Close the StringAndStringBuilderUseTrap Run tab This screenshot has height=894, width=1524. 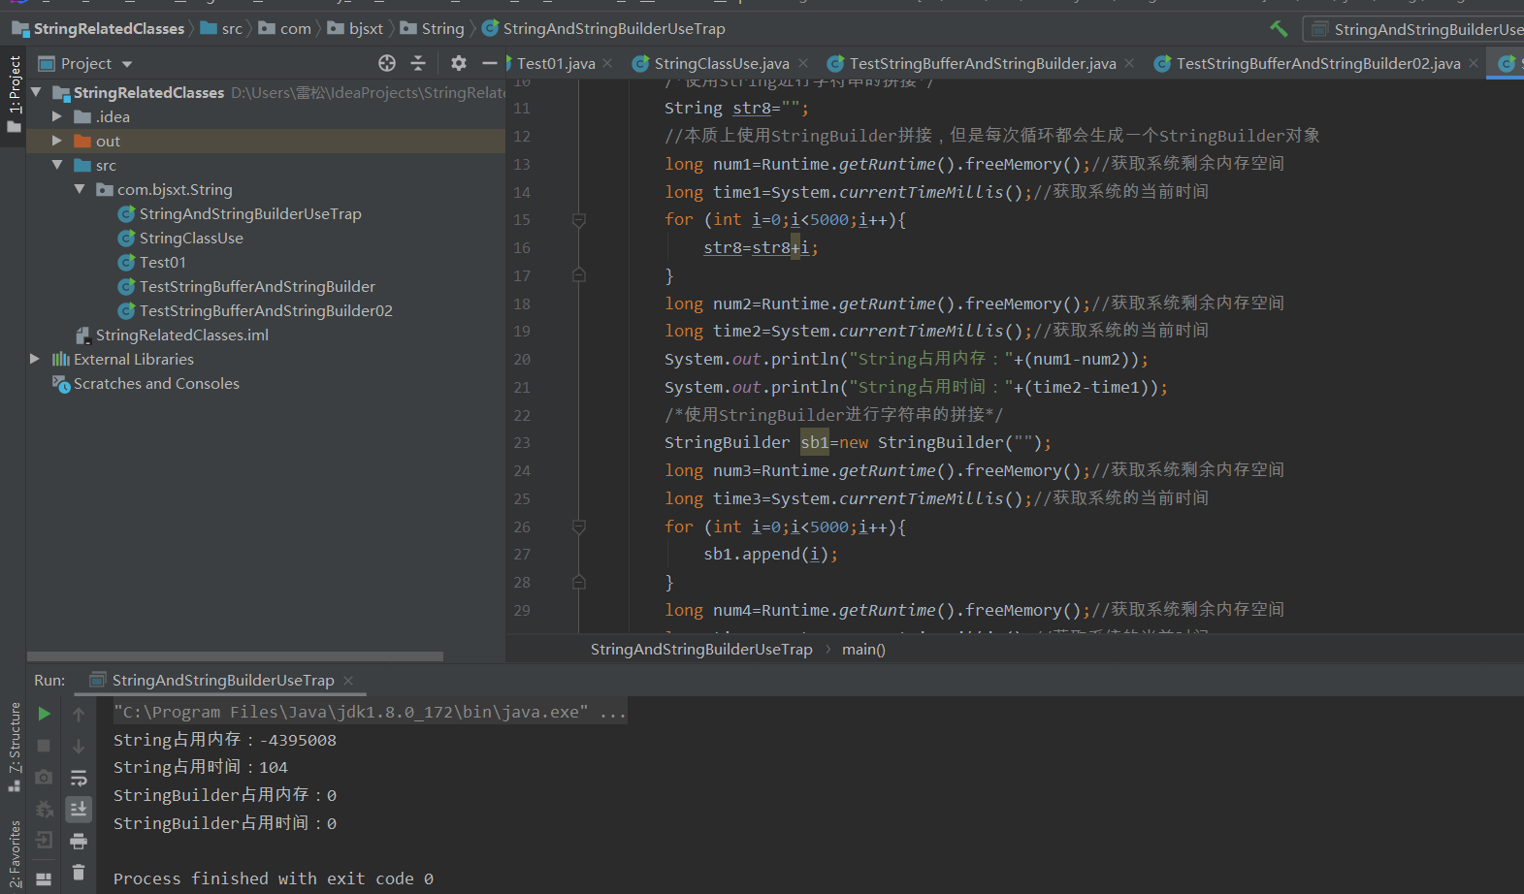point(348,680)
